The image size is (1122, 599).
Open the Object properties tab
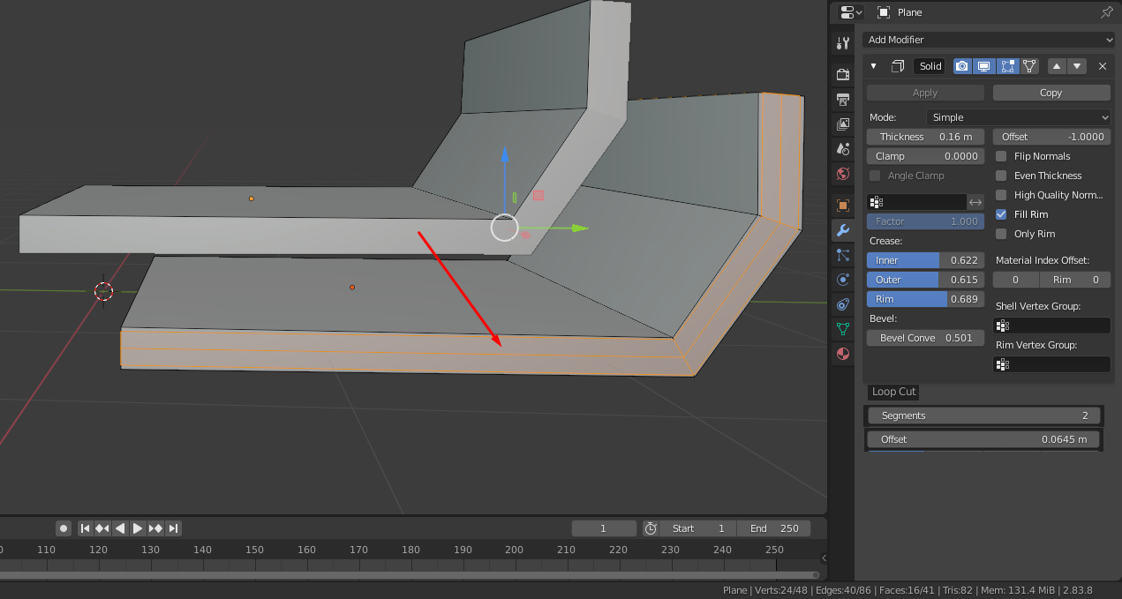tap(843, 206)
